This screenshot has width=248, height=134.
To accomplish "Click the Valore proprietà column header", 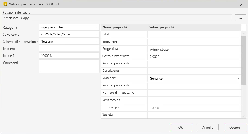I will [194, 27].
